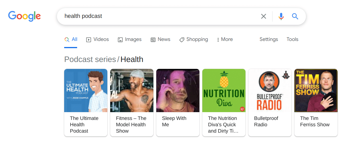
Task: Click the News newspaper icon
Action: point(153,40)
